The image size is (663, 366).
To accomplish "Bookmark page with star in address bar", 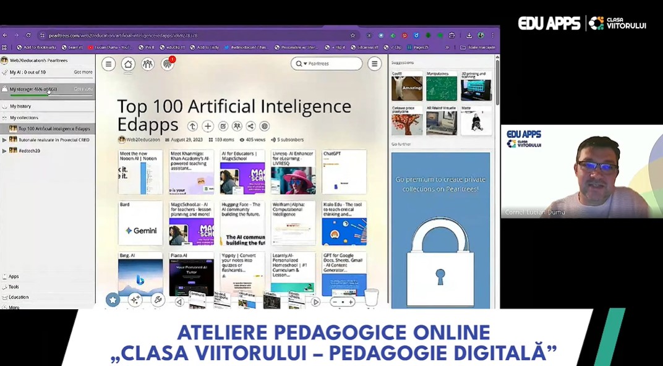I will [x=353, y=35].
